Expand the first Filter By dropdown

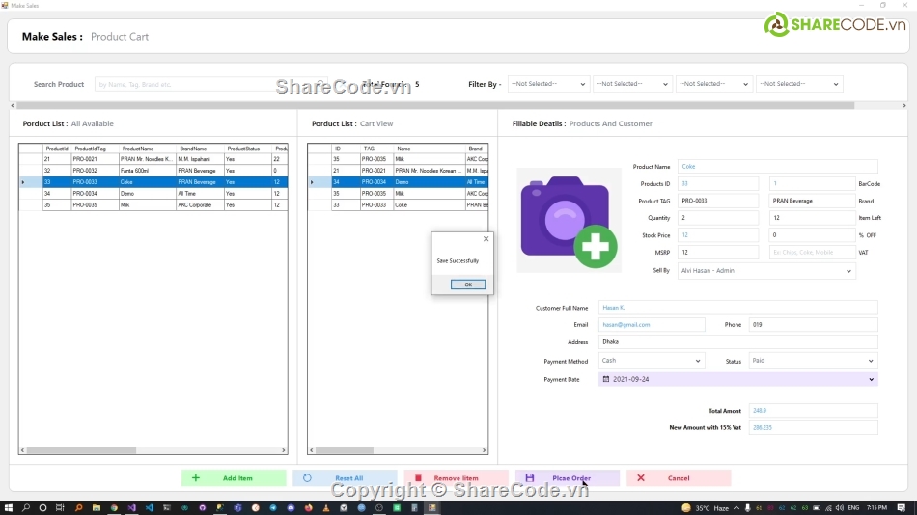pos(581,84)
